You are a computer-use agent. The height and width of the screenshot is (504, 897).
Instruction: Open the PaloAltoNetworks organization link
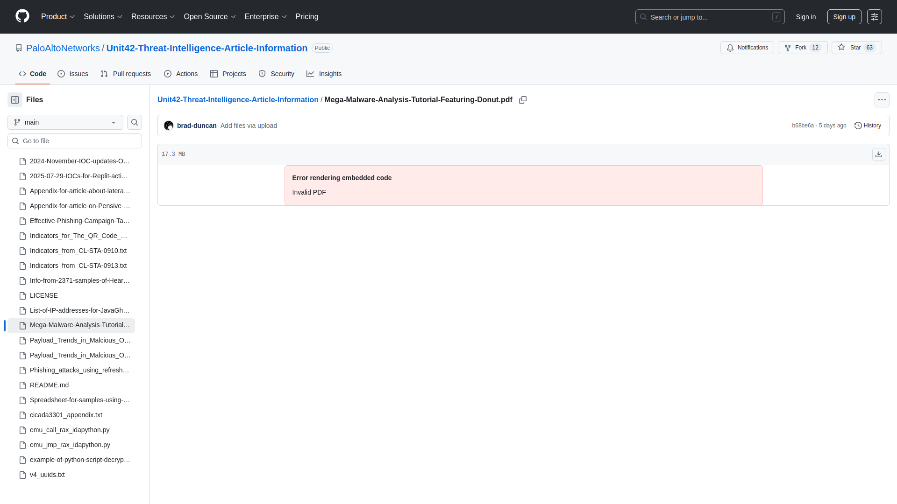(x=63, y=48)
